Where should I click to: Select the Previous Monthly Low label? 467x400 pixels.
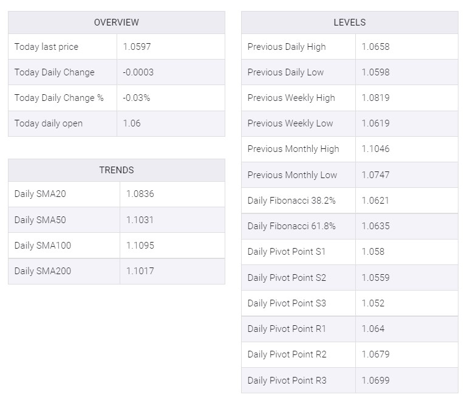tap(293, 175)
